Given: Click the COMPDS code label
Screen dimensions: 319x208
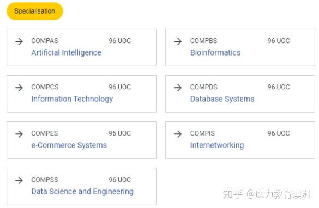Looking at the screenshot, I should (203, 87).
